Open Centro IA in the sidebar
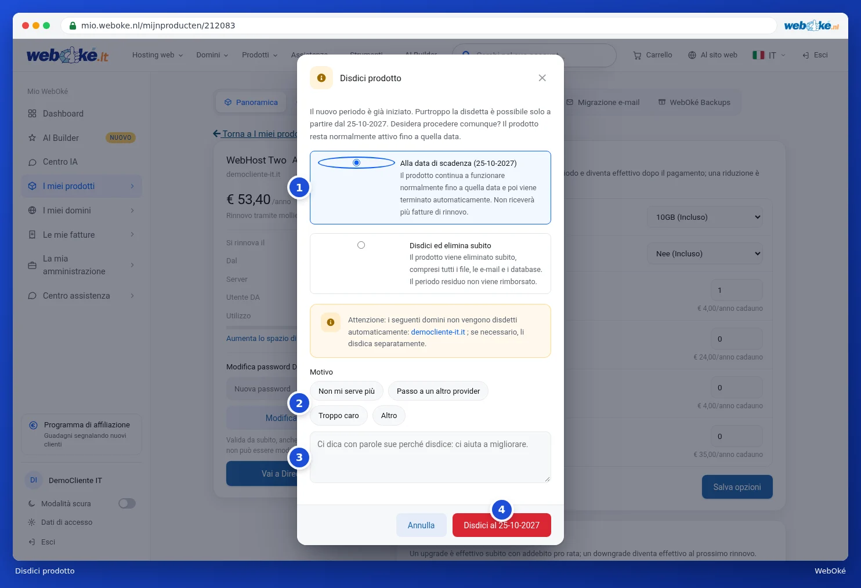The width and height of the screenshot is (861, 588). tap(82, 162)
